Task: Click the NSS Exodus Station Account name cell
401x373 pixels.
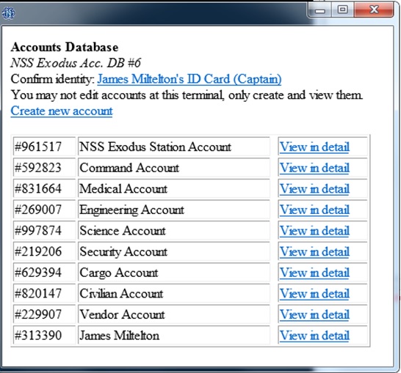Action: coord(174,147)
